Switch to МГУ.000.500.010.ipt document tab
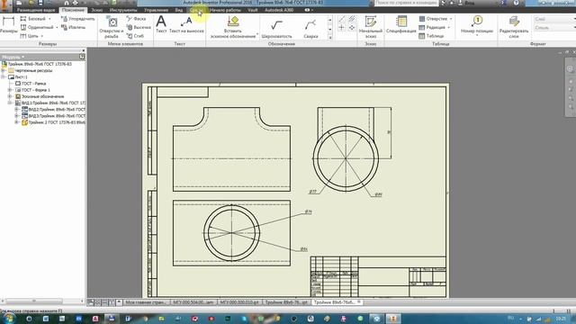576x324 pixels. pyautogui.click(x=239, y=302)
